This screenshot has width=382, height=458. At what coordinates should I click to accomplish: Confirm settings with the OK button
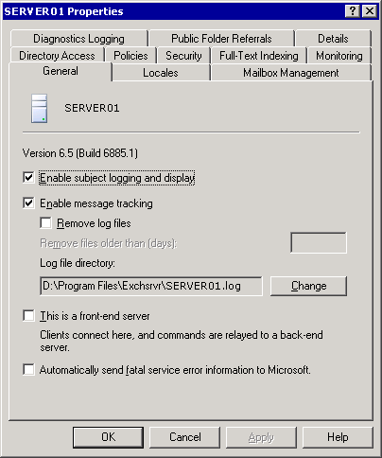pos(108,437)
